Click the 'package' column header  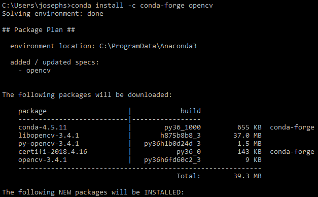[32, 111]
